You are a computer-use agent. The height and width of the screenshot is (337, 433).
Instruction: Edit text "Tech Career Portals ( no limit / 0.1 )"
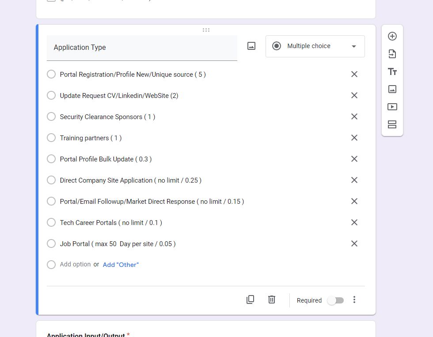[x=111, y=223]
